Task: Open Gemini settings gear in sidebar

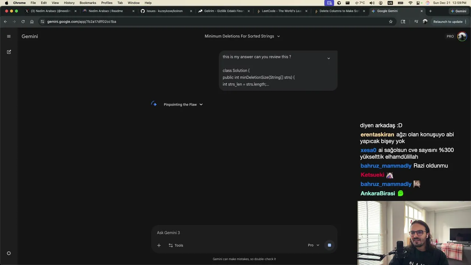Action: click(9, 253)
